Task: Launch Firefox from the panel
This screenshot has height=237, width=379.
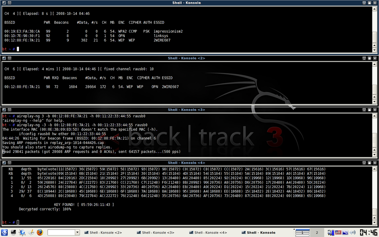Action: pyautogui.click(x=40, y=233)
